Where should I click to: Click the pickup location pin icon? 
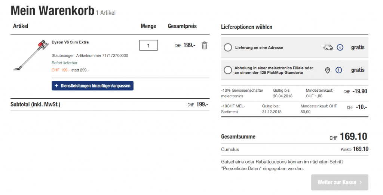(328, 70)
